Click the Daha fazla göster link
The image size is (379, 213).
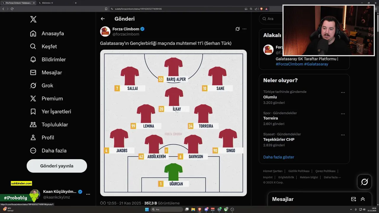click(279, 157)
